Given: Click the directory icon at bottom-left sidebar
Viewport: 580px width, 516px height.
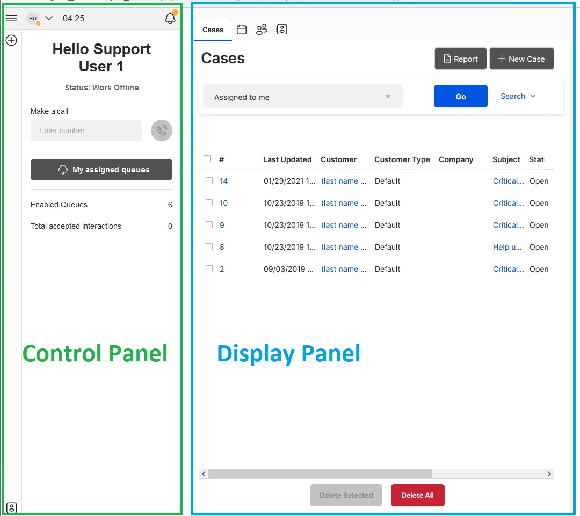Looking at the screenshot, I should [11, 507].
